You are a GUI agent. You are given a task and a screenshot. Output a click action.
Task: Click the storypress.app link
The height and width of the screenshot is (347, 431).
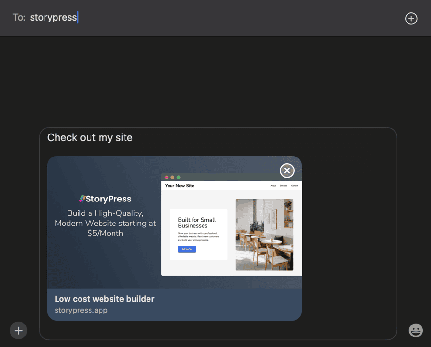point(81,310)
